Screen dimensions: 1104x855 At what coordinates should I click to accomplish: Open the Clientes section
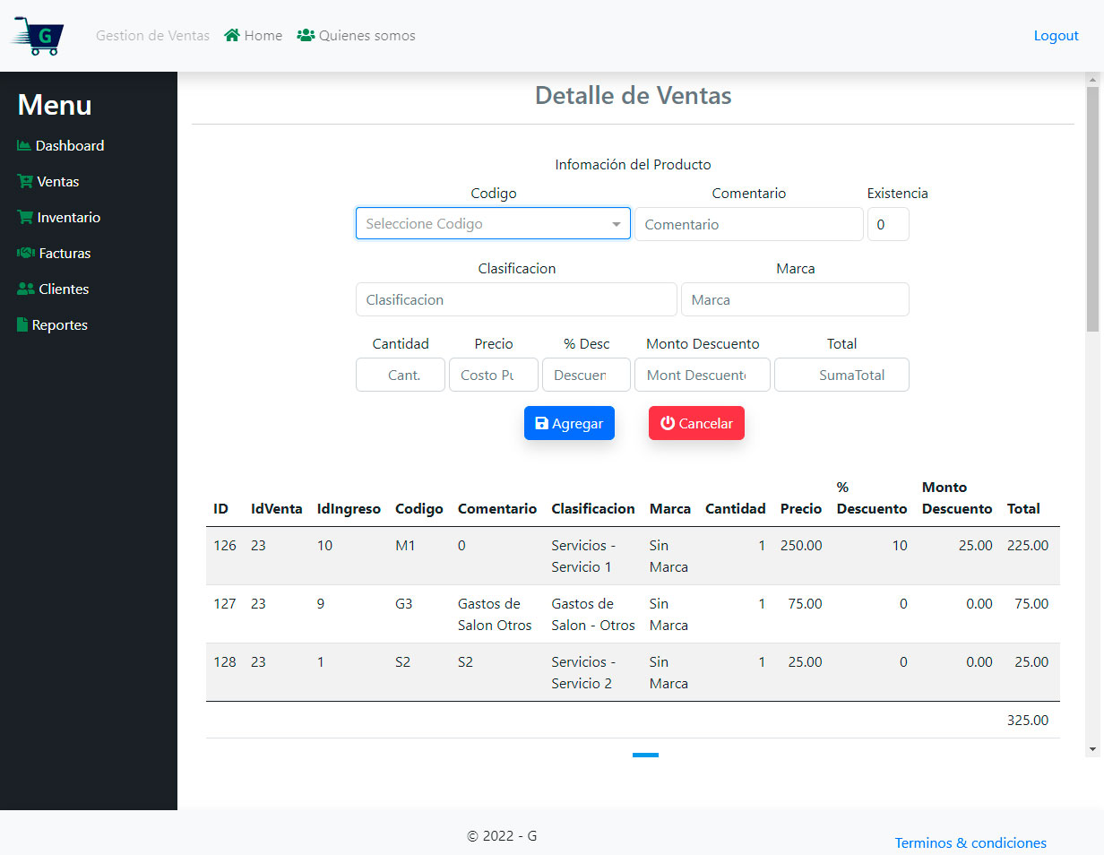pyautogui.click(x=53, y=289)
